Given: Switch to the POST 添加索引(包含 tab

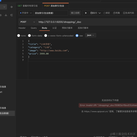Looking at the screenshot, I should (55, 6).
